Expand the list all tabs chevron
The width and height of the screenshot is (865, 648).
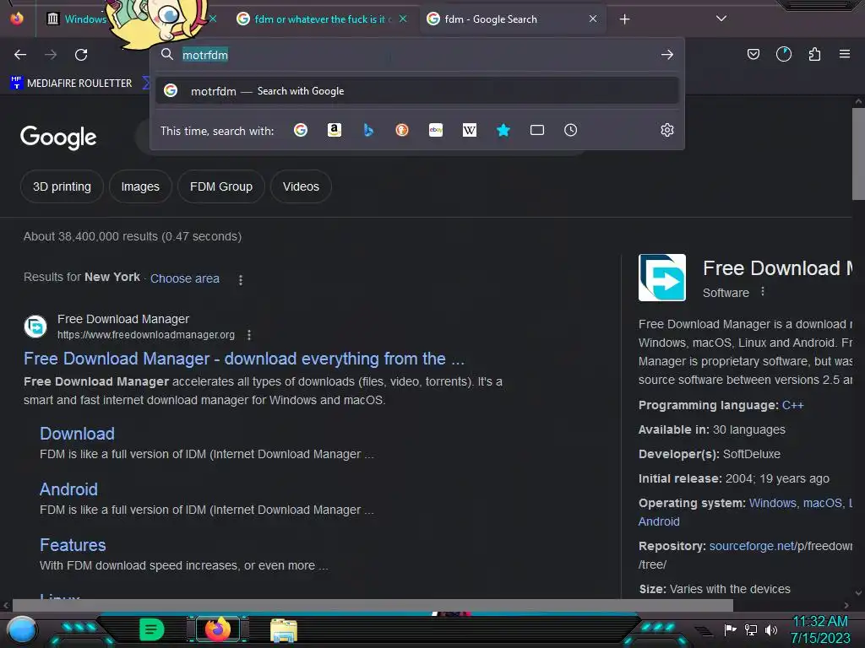click(721, 19)
